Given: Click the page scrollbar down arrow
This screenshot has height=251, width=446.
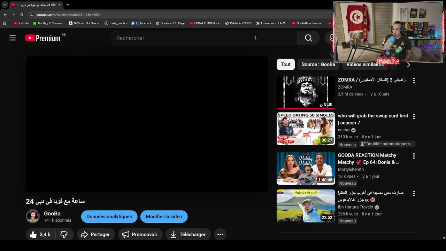Looking at the screenshot, I should [x=444, y=238].
